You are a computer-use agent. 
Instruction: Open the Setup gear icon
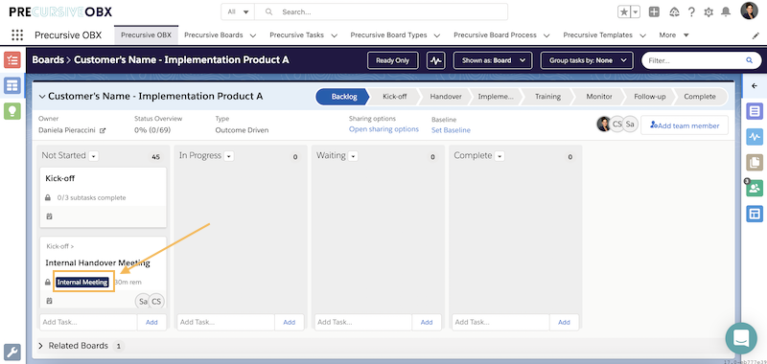709,12
